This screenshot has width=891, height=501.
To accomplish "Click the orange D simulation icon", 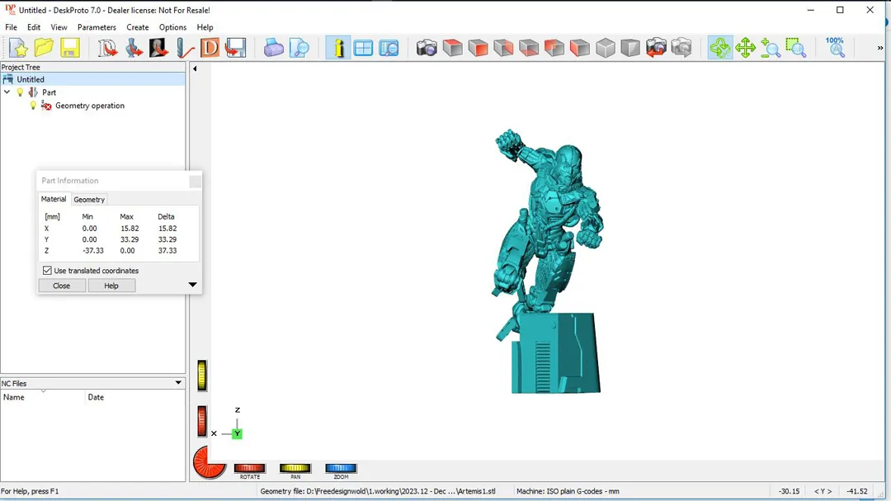I will pos(210,49).
